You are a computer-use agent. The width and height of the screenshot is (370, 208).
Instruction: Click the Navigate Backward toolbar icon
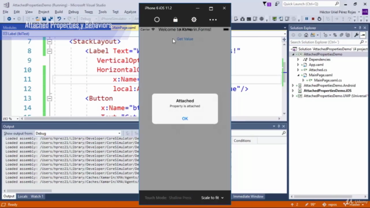[9, 19]
